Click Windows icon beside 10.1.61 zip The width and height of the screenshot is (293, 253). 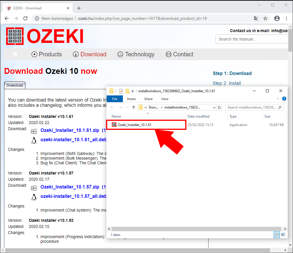tap(33, 132)
